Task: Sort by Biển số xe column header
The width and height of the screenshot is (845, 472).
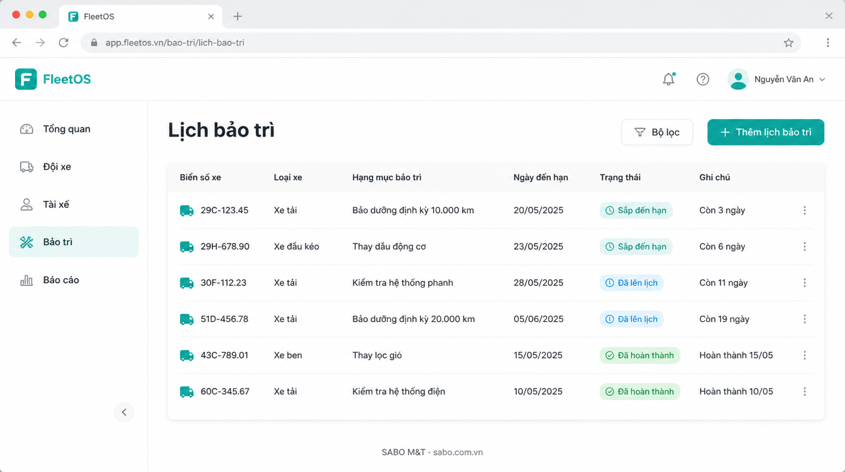Action: 200,178
